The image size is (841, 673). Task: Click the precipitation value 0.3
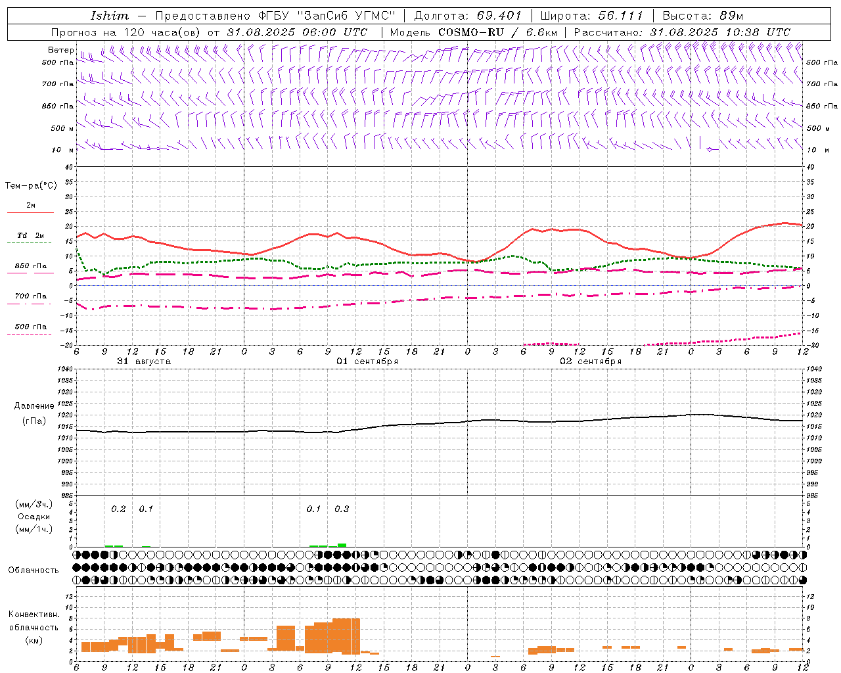tap(342, 509)
